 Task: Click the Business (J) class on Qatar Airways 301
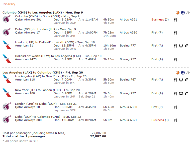pos(160,19)
